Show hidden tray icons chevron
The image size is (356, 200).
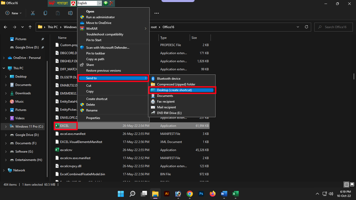click(x=317, y=194)
